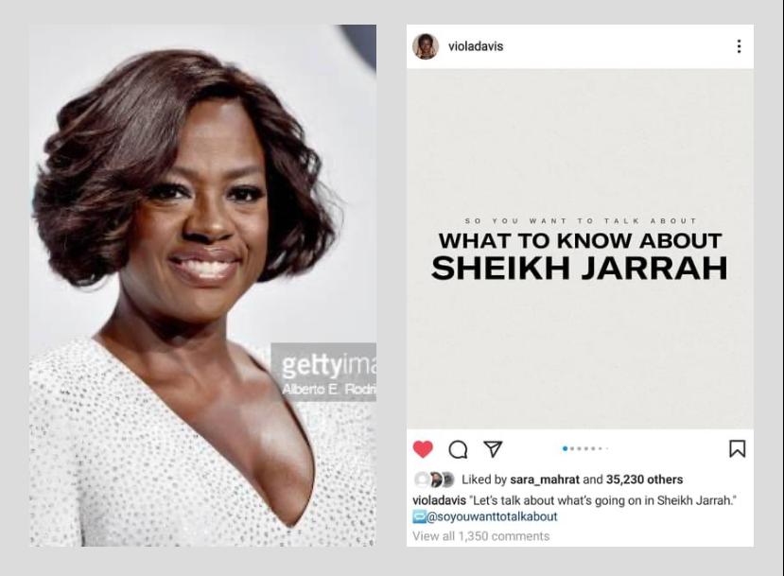
Task: Click the repost arrow emoji in caption
Action: pyautogui.click(x=419, y=516)
